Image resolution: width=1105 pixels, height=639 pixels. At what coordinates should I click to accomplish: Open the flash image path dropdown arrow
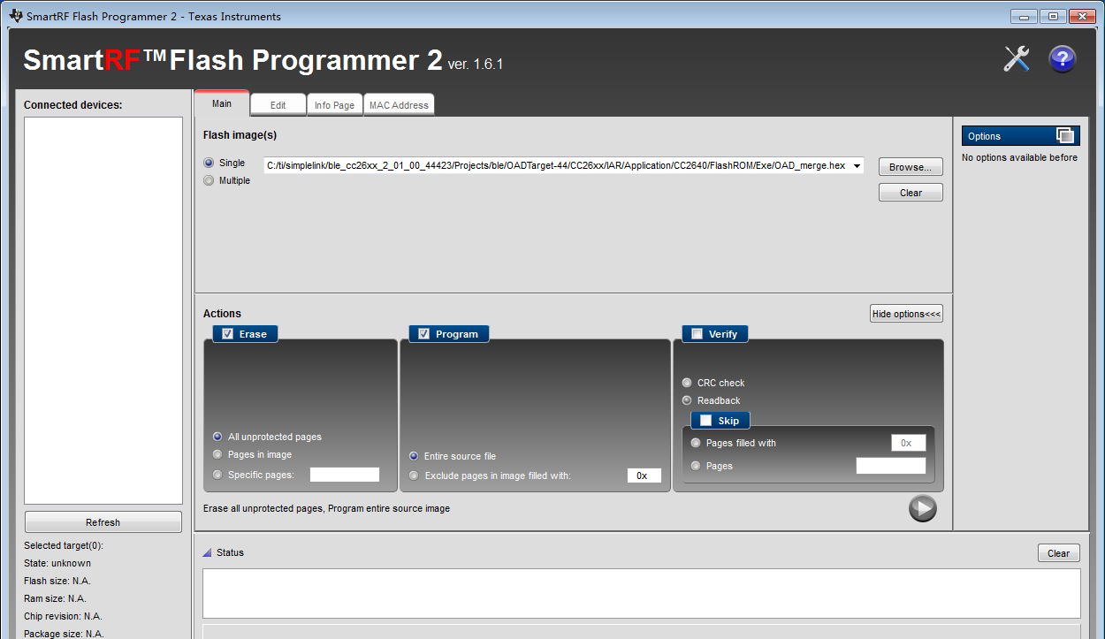coord(857,166)
